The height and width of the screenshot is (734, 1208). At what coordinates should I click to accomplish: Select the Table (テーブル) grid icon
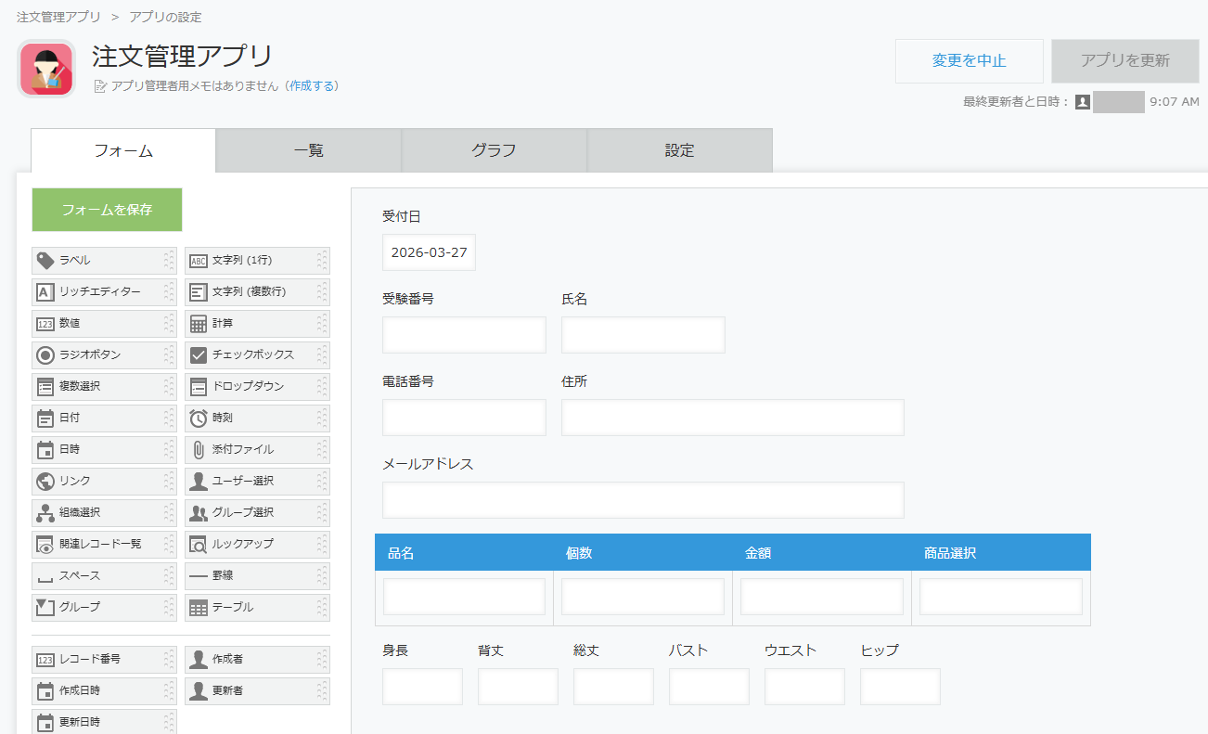pyautogui.click(x=198, y=608)
